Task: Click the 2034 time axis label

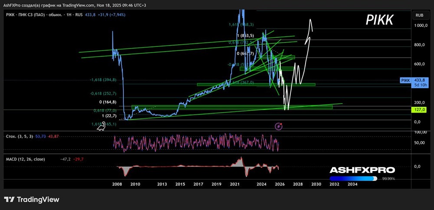Action: [352, 184]
